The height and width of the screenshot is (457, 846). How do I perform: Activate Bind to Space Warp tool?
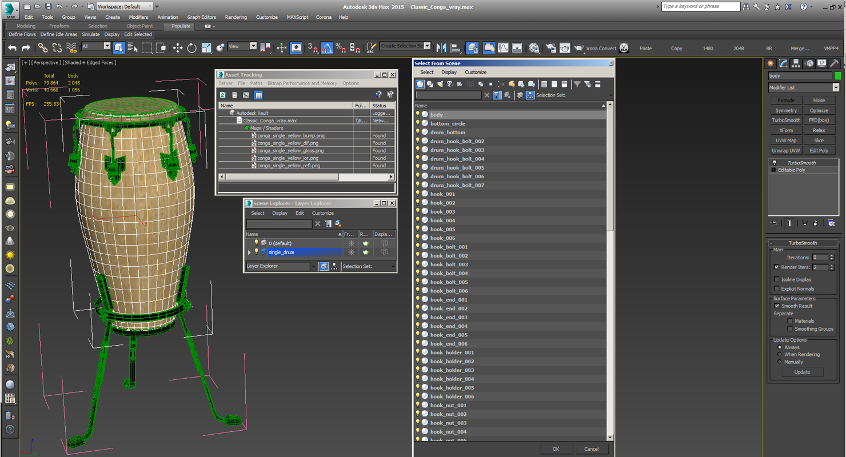click(71, 48)
